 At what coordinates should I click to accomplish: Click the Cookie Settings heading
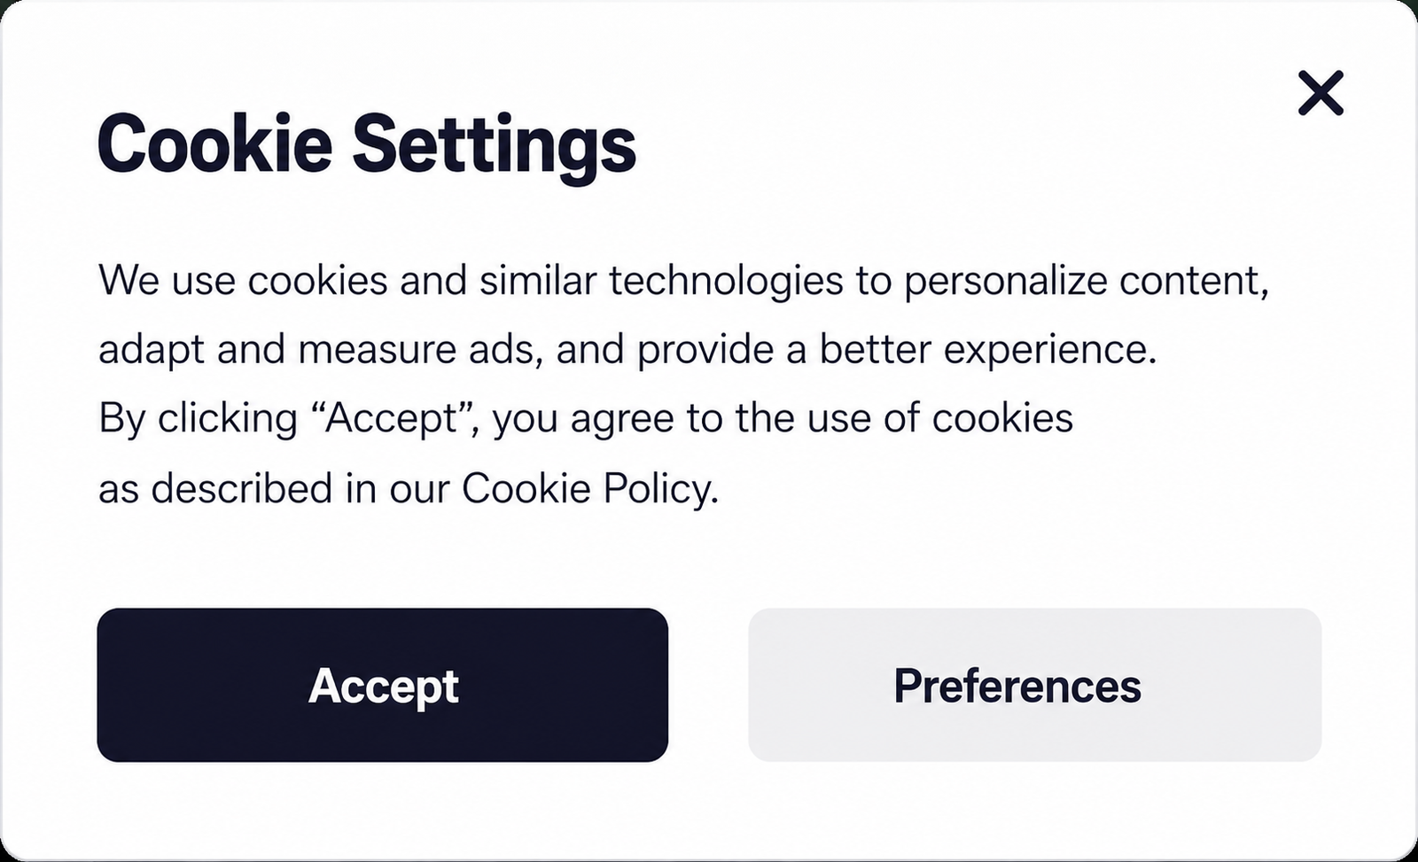click(x=367, y=145)
